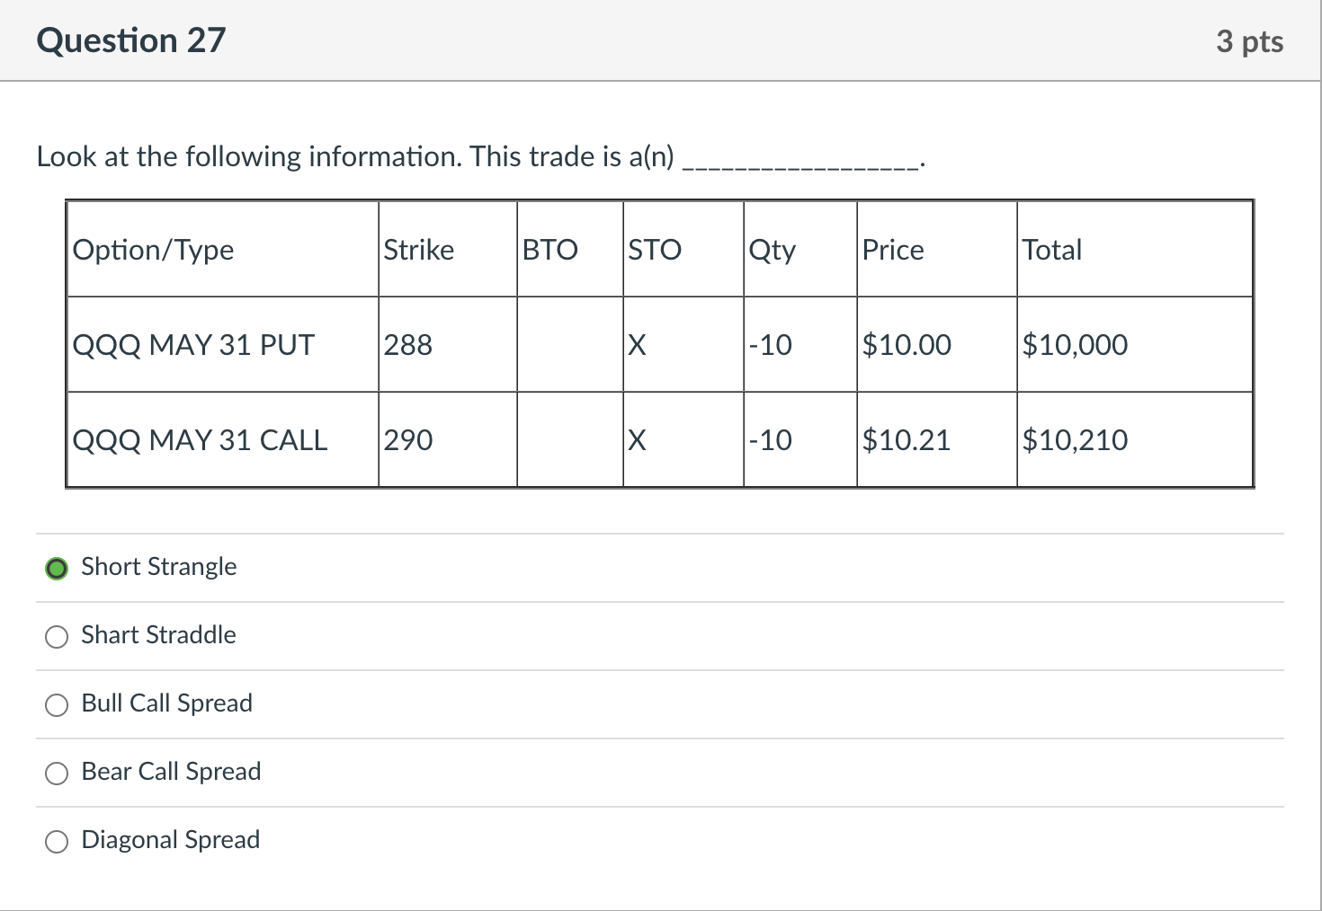1322x911 pixels.
Task: Choose the Shart Straddle answer option
Action: (57, 637)
